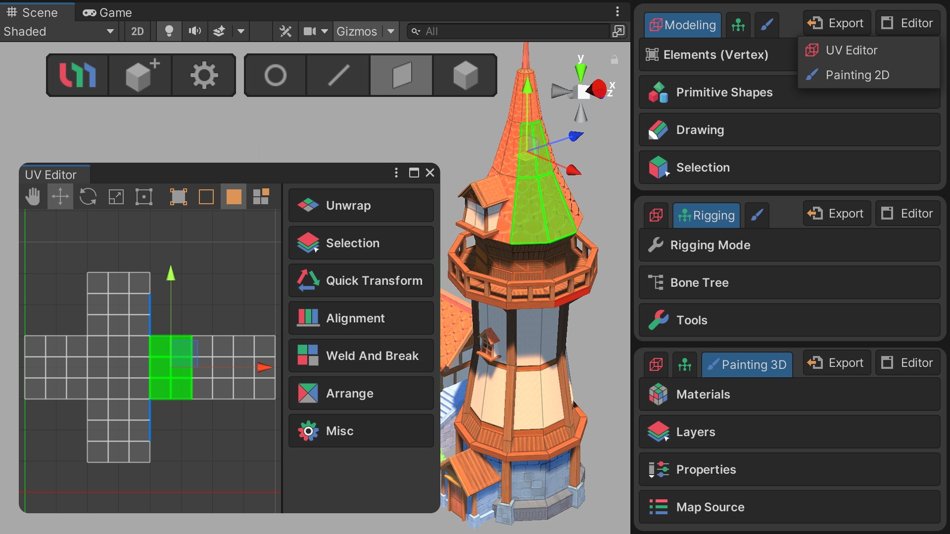Viewport: 950px width, 534px height.
Task: Choose Painting 2D from the open menu
Action: (857, 75)
